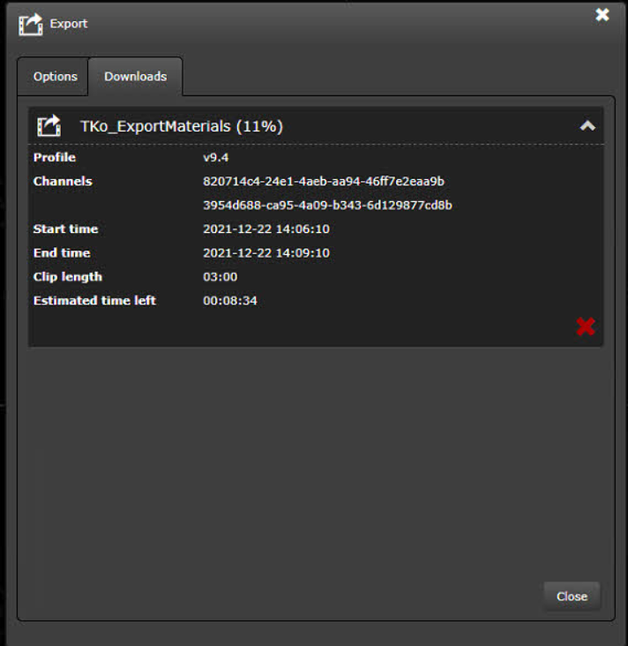Screen dimensions: 628x646
Task: Click the Export icon in the title bar
Action: pyautogui.click(x=31, y=24)
